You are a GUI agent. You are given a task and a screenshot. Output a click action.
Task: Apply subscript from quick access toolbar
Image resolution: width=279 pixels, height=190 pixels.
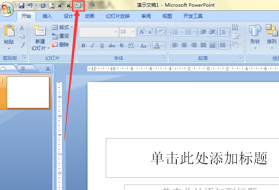(69, 6)
